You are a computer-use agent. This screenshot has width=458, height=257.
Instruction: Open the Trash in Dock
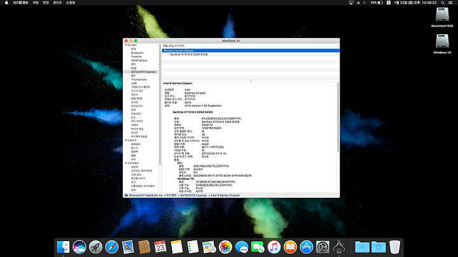tap(394, 247)
